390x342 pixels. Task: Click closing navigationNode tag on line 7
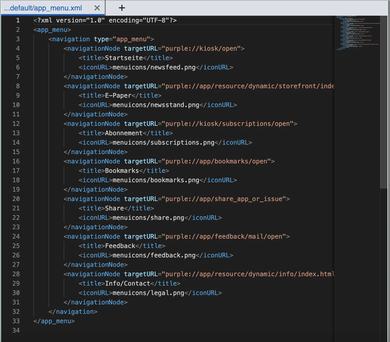(96, 77)
